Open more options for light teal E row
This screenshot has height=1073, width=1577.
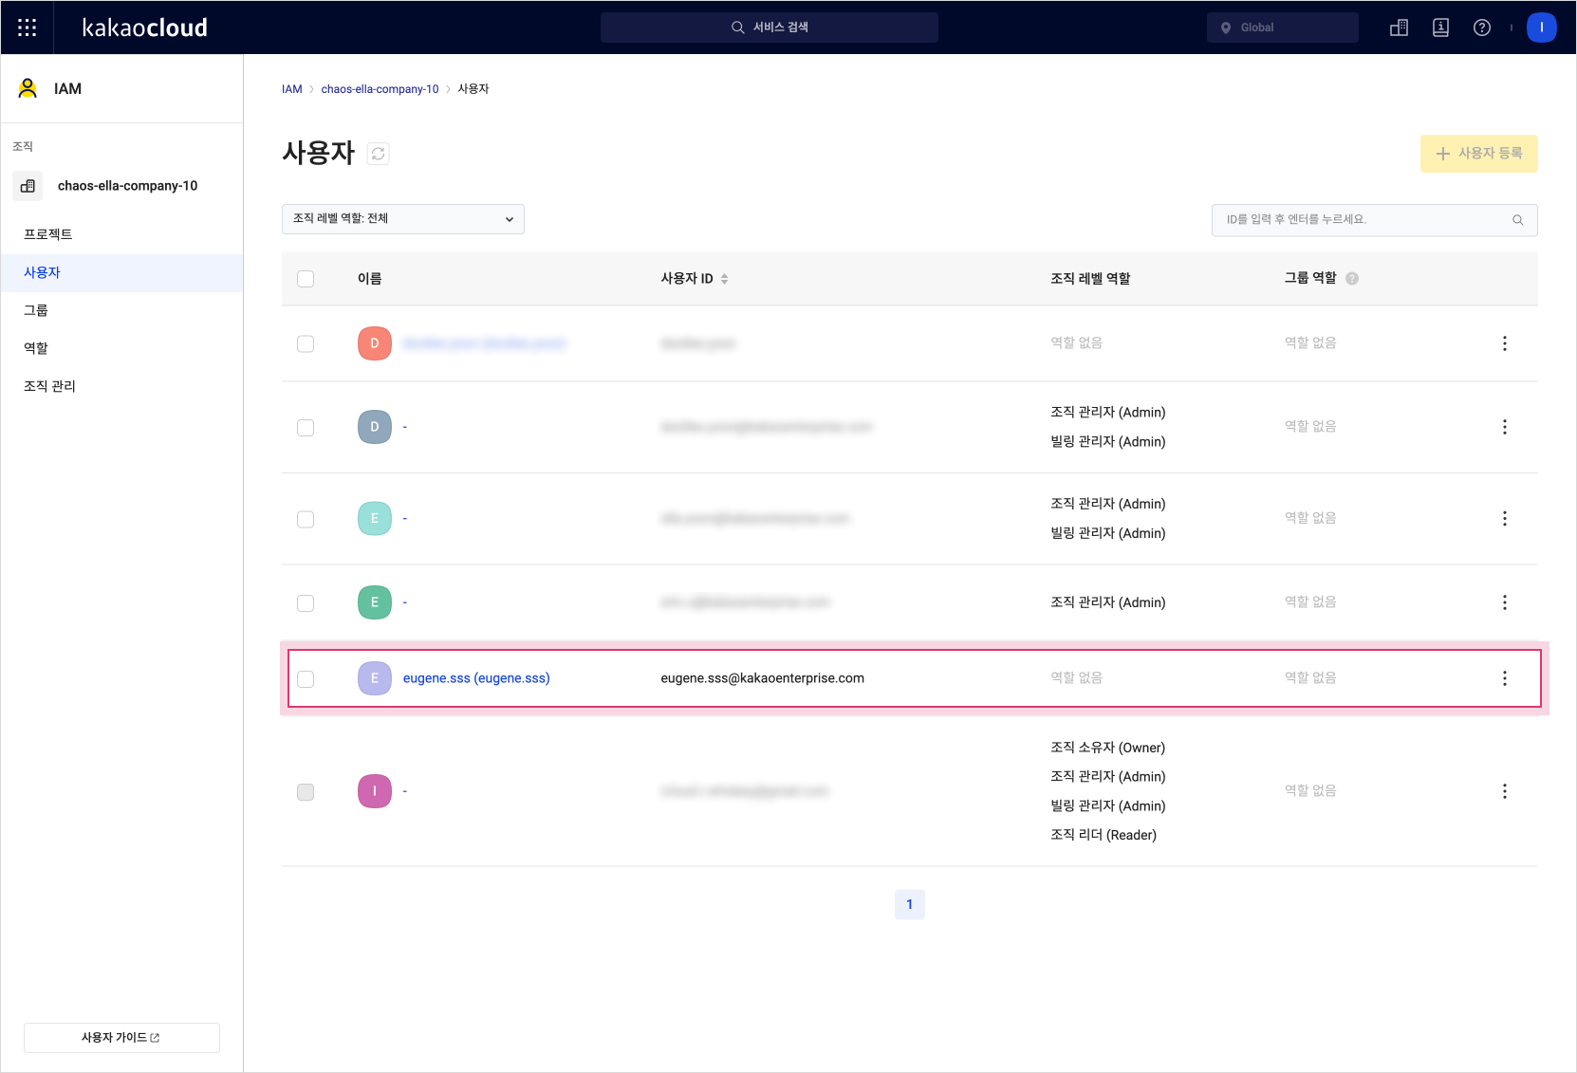pyautogui.click(x=1505, y=519)
